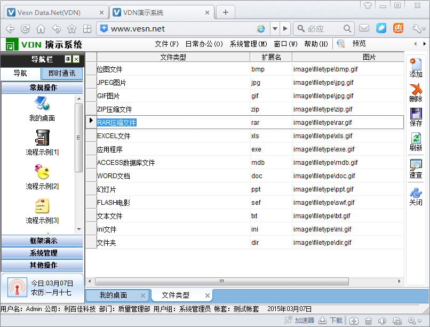Switch to the 我的桌面 bottom tab
The height and width of the screenshot is (327, 430).
[113, 295]
